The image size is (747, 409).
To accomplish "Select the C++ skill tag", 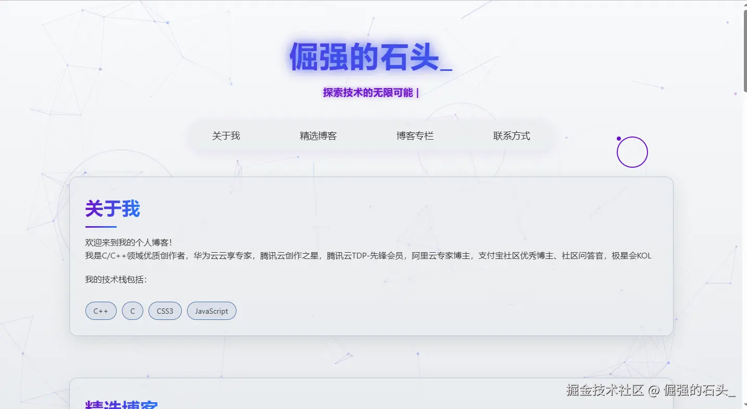I will [x=101, y=311].
